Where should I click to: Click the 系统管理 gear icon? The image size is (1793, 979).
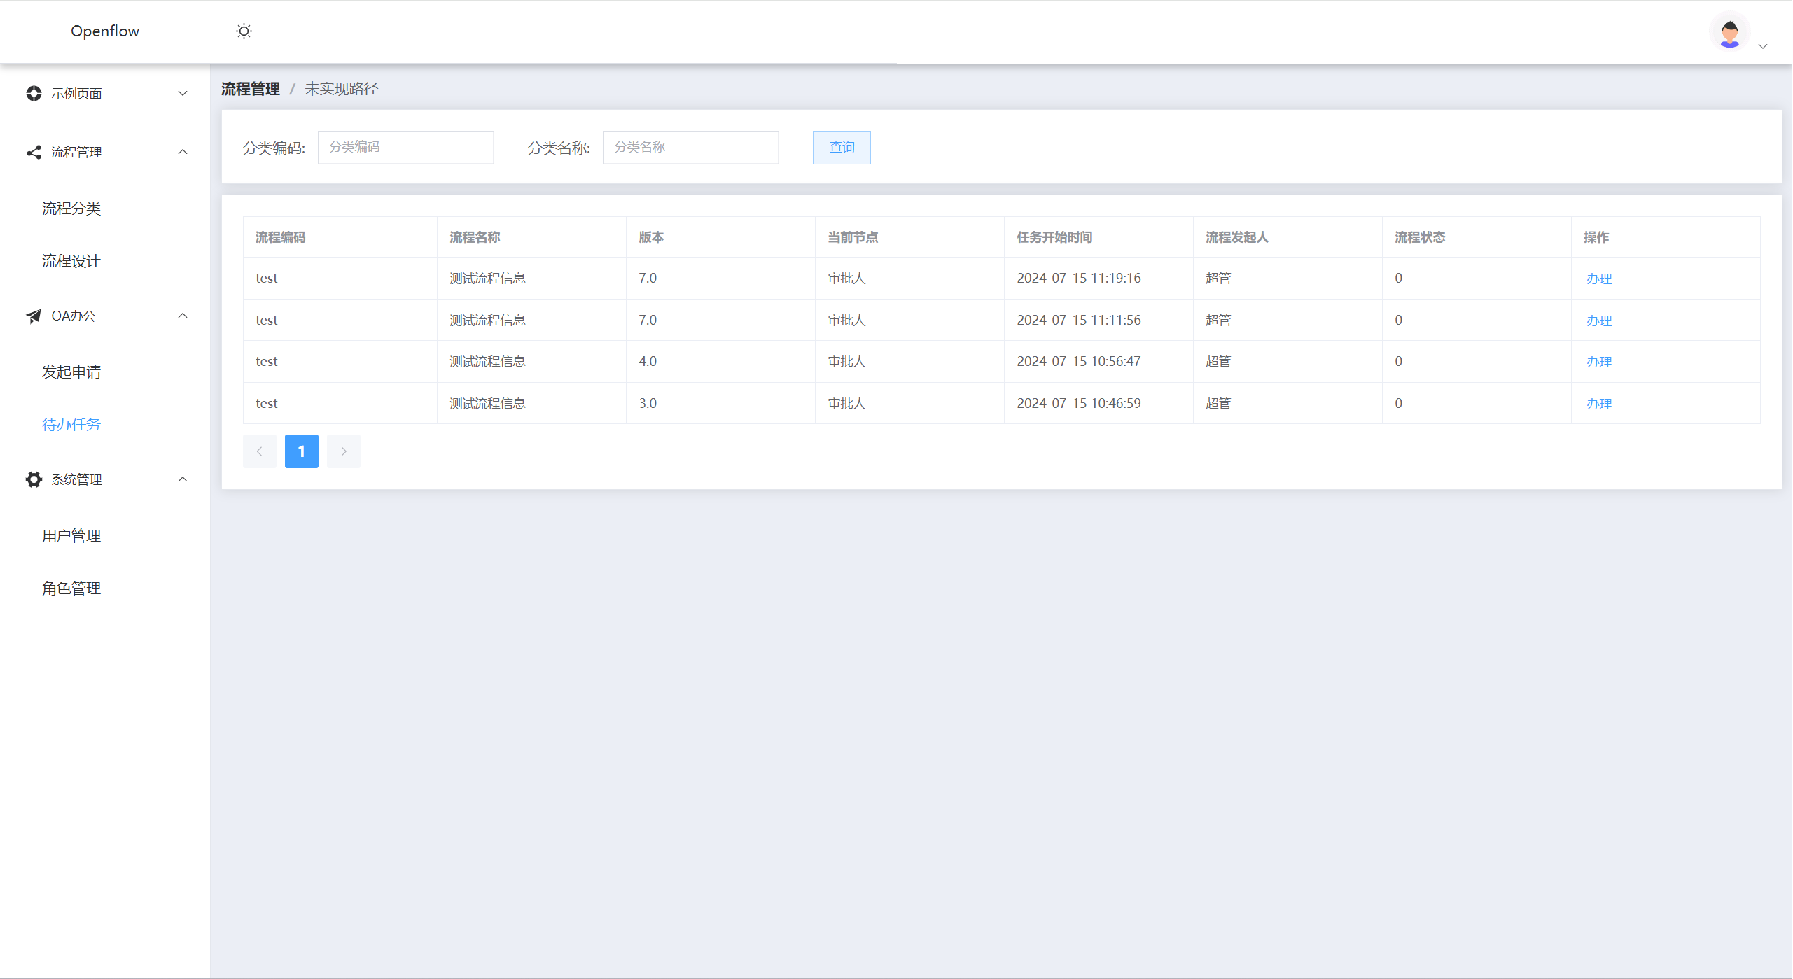(34, 479)
